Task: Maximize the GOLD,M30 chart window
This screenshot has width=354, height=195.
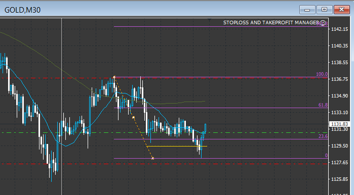Action: click(325, 10)
